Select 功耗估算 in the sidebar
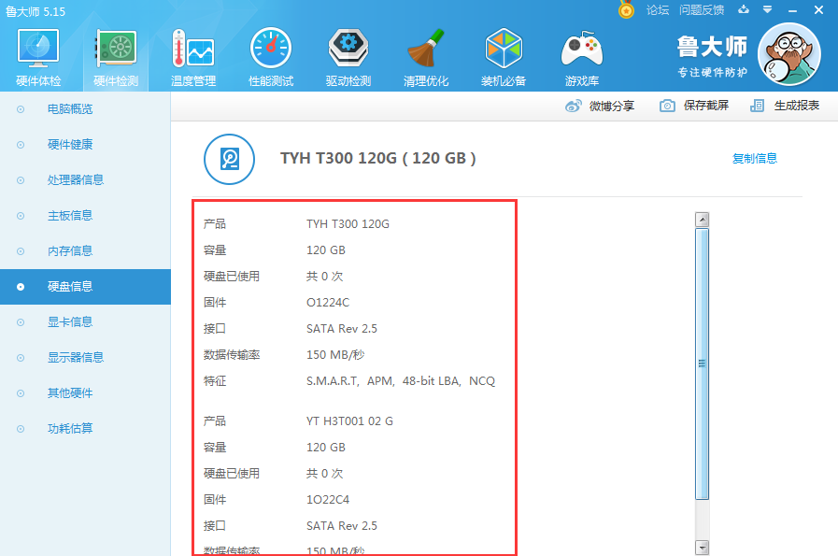Viewport: 838px width, 556px height. click(85, 428)
